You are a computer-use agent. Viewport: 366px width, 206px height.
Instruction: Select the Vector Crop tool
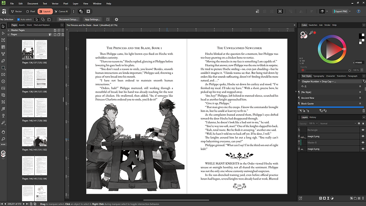(x=3, y=102)
